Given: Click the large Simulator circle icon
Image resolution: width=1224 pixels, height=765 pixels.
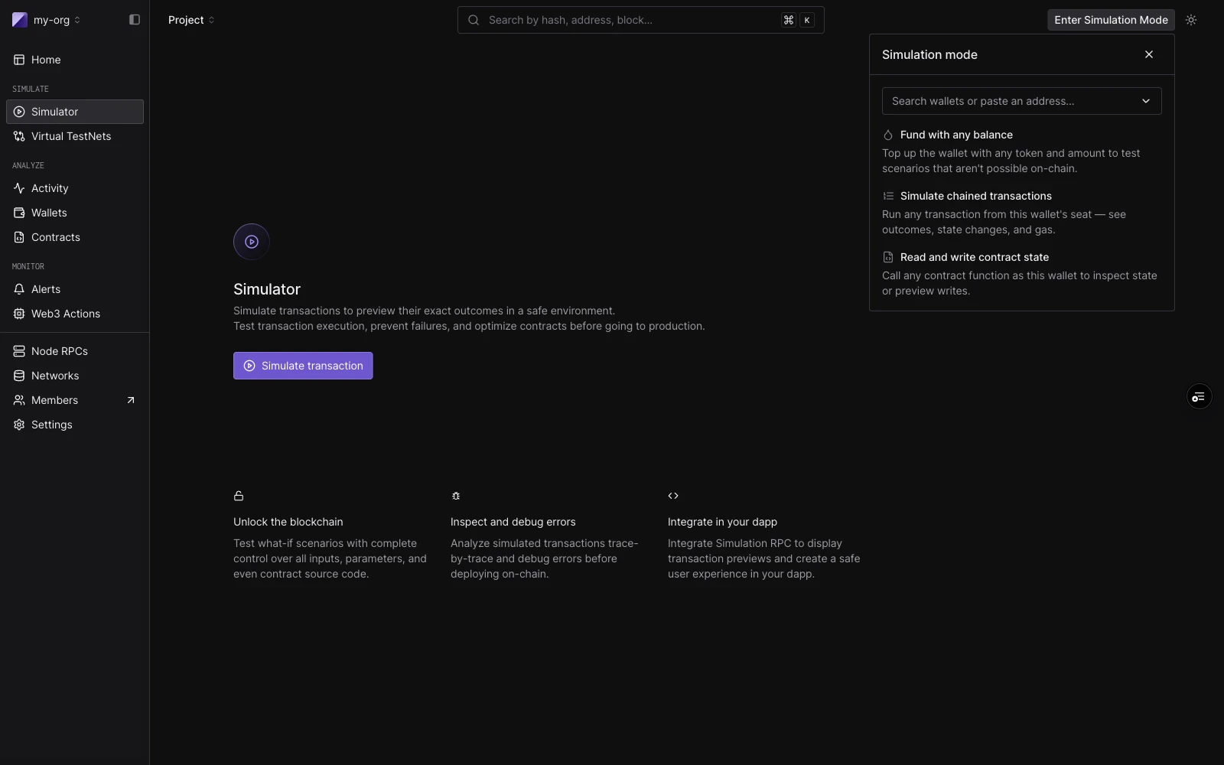Looking at the screenshot, I should point(252,242).
